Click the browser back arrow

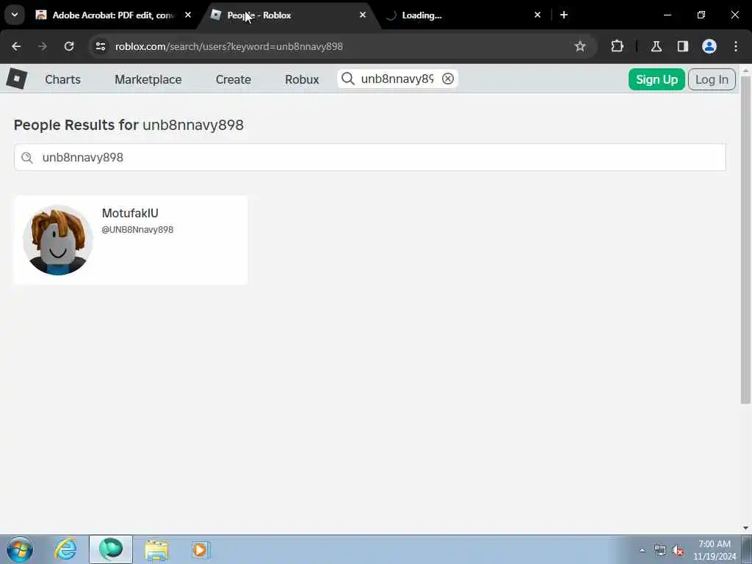[x=16, y=46]
